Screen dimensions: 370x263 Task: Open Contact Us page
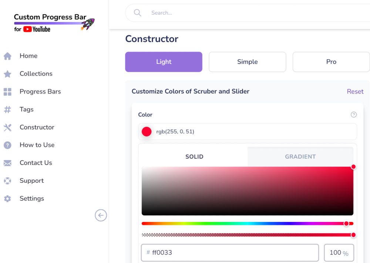click(x=36, y=163)
